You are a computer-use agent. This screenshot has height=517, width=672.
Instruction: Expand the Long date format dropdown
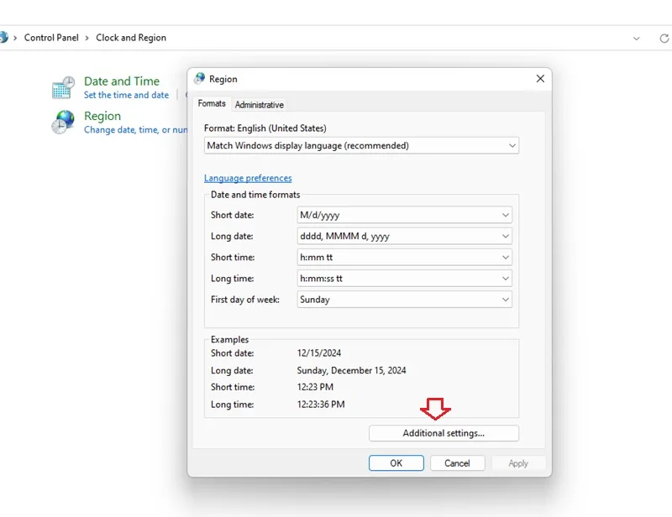[x=404, y=236]
